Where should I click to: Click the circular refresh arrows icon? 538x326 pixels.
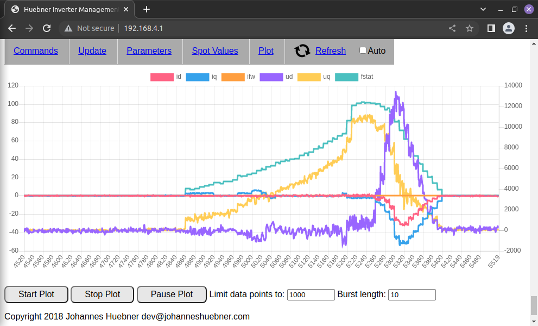[x=302, y=51]
